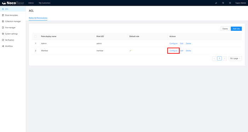The width and height of the screenshot is (248, 132).
Task: Click the Add role button
Action: click(x=236, y=29)
